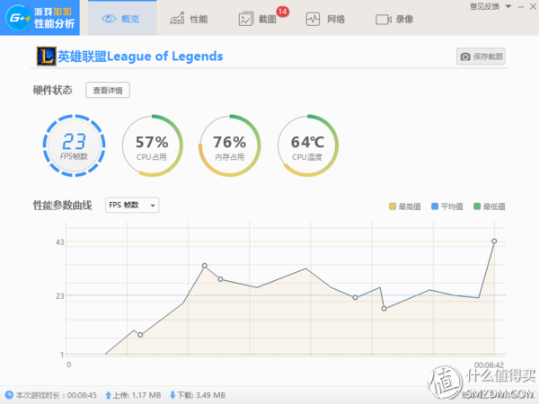Image resolution: width=539 pixels, height=404 pixels.
Task: Close the performance analyzer window
Action: tap(533, 6)
